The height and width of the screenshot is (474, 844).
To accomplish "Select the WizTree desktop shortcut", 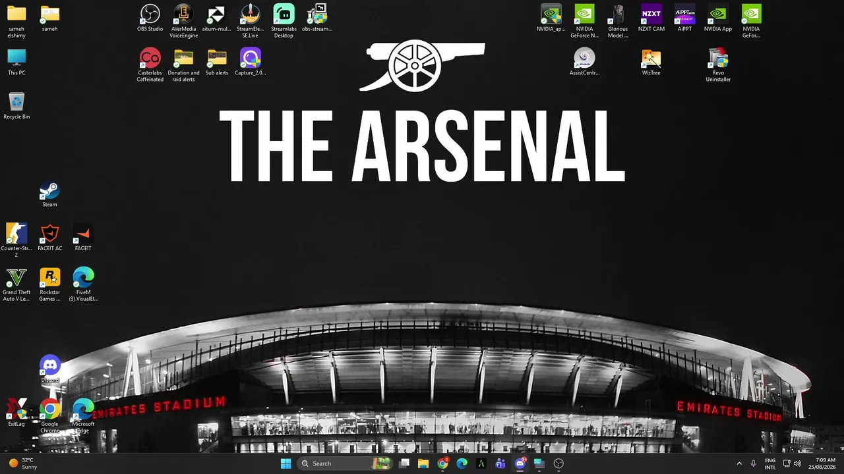I will tap(651, 62).
